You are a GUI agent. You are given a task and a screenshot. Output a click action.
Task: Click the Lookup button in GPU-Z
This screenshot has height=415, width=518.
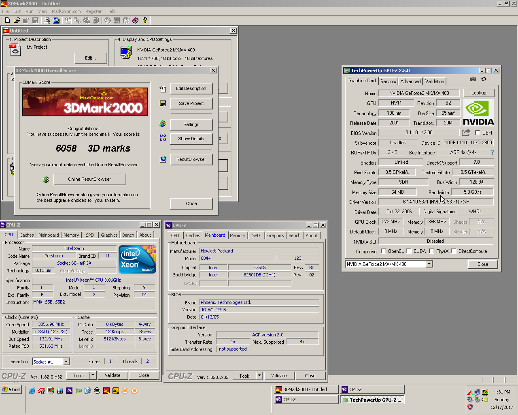(479, 93)
